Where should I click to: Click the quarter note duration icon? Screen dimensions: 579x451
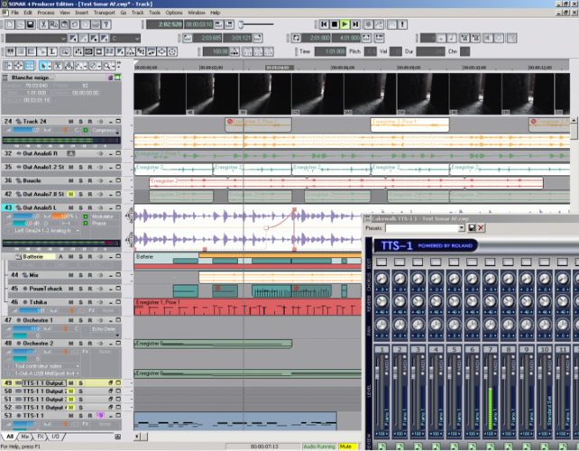(x=451, y=38)
